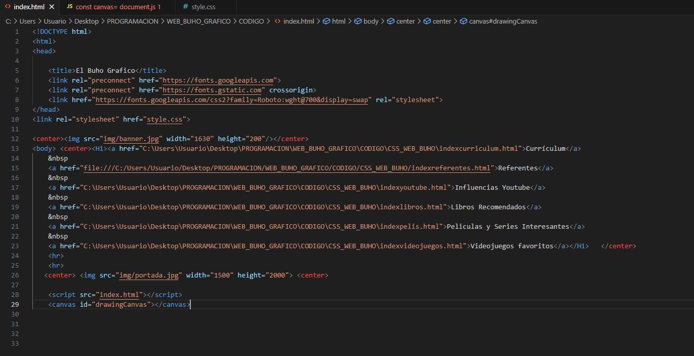This screenshot has height=356, width=694.
Task: Click the symbol icon beside html breadcrumb
Action: coord(326,21)
